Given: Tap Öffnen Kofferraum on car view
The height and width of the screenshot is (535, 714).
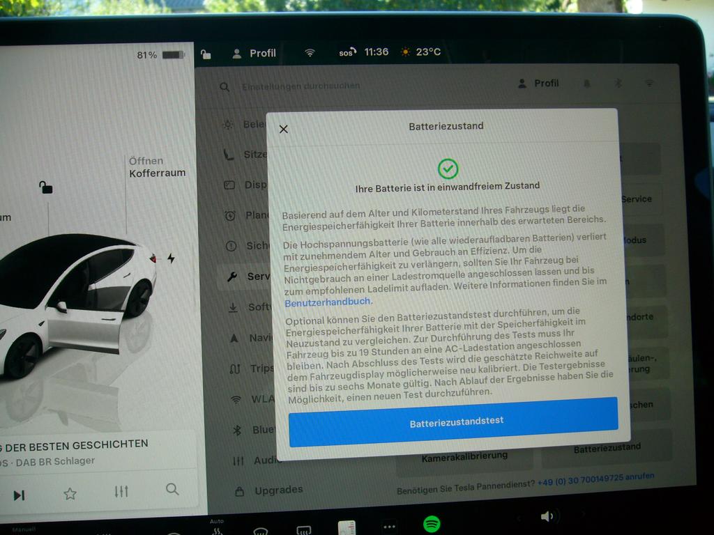Looking at the screenshot, I should pos(157,167).
